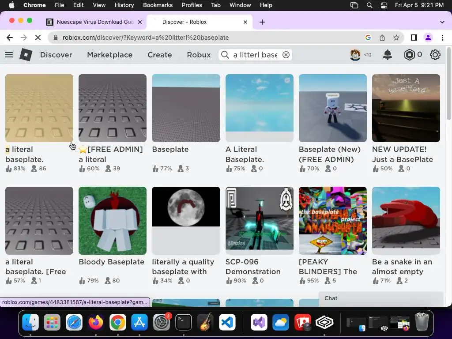The image size is (452, 339).
Task: Bookmark this page with the star icon
Action: click(x=396, y=38)
